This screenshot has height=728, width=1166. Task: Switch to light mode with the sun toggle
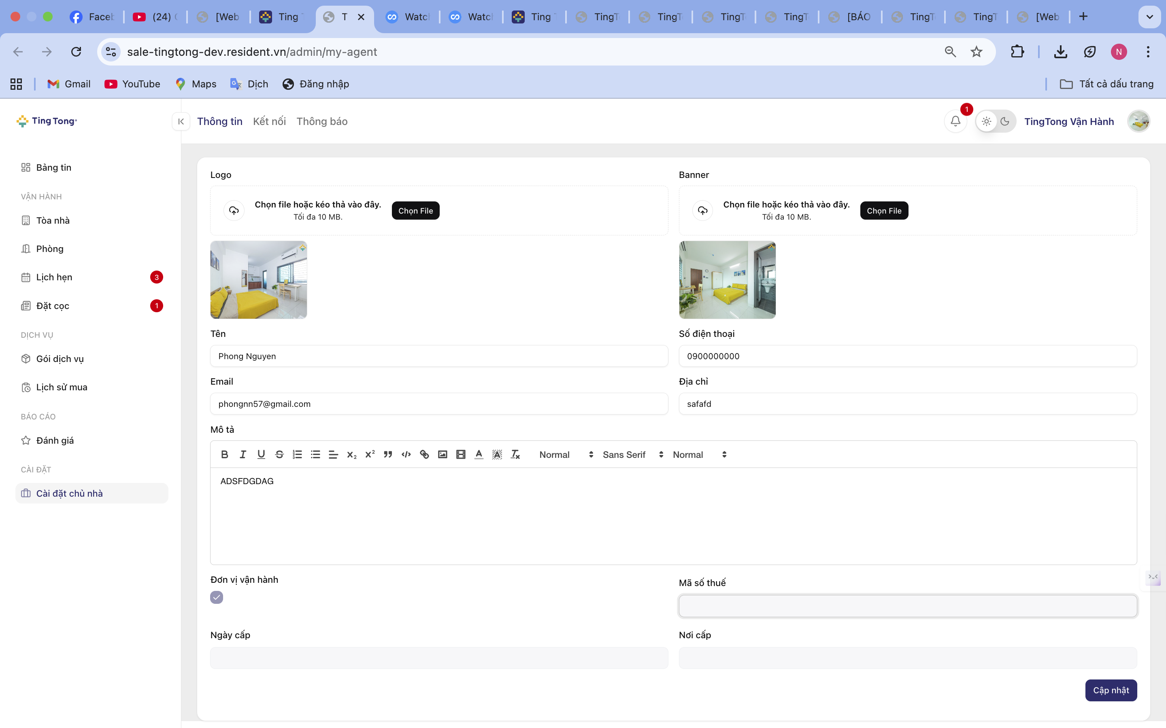[986, 121]
